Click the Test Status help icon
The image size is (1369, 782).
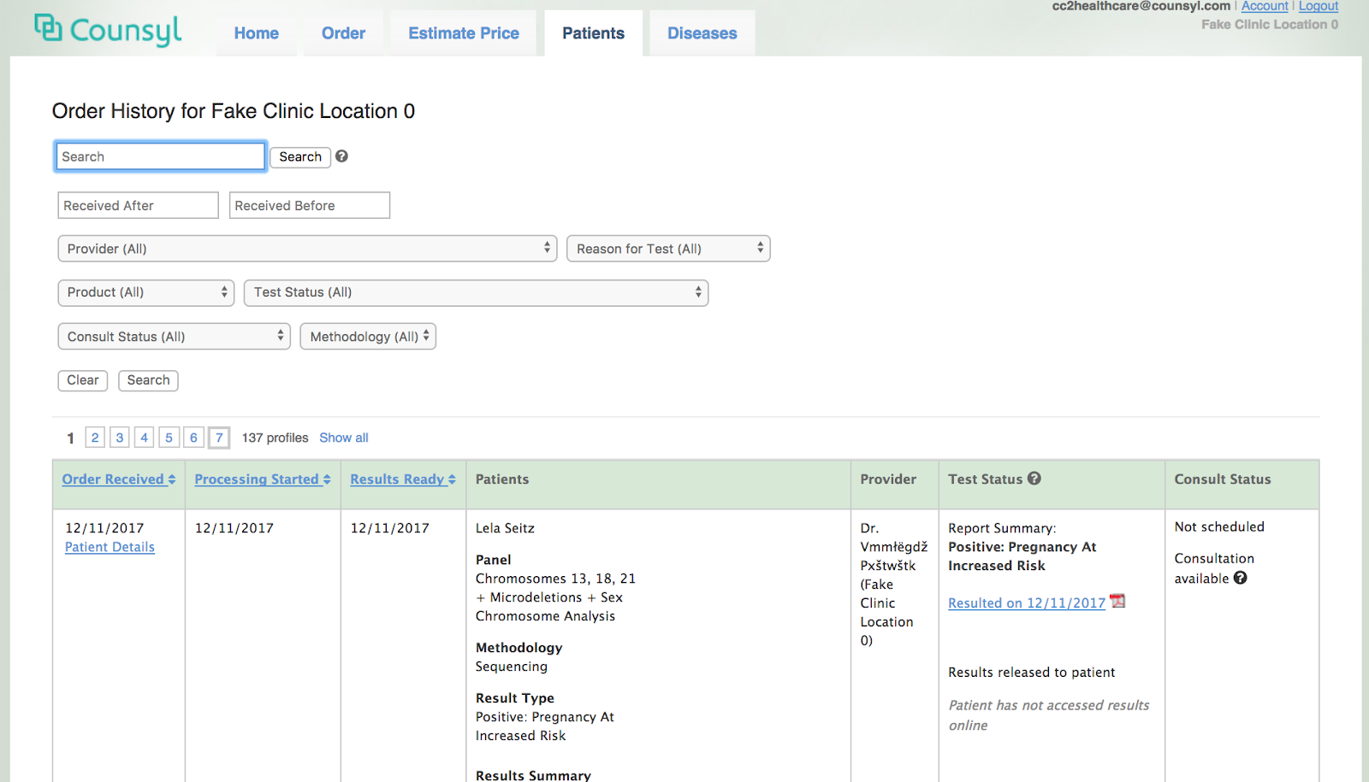tap(1034, 479)
